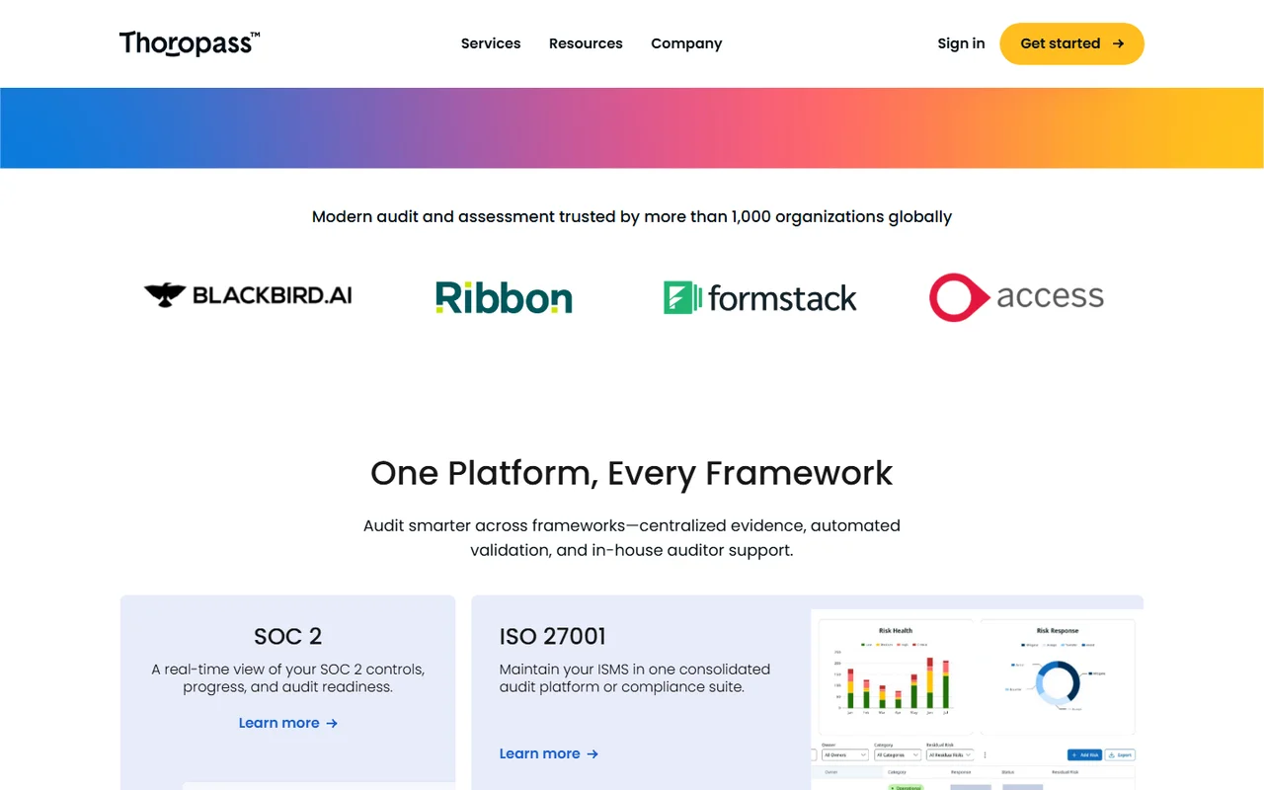Click the Access logo
This screenshot has height=790, width=1264.
coord(1016,297)
